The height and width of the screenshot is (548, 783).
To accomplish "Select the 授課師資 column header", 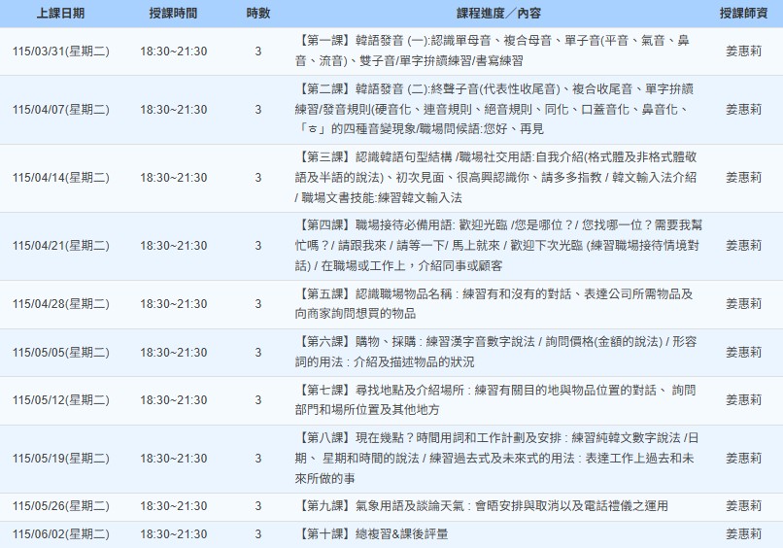I will [743, 14].
